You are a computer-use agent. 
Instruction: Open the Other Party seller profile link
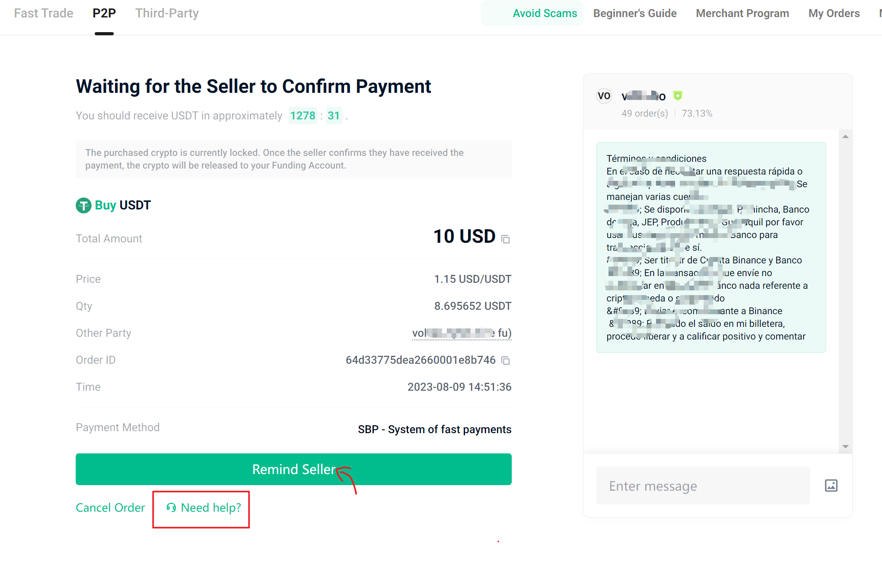(x=462, y=333)
